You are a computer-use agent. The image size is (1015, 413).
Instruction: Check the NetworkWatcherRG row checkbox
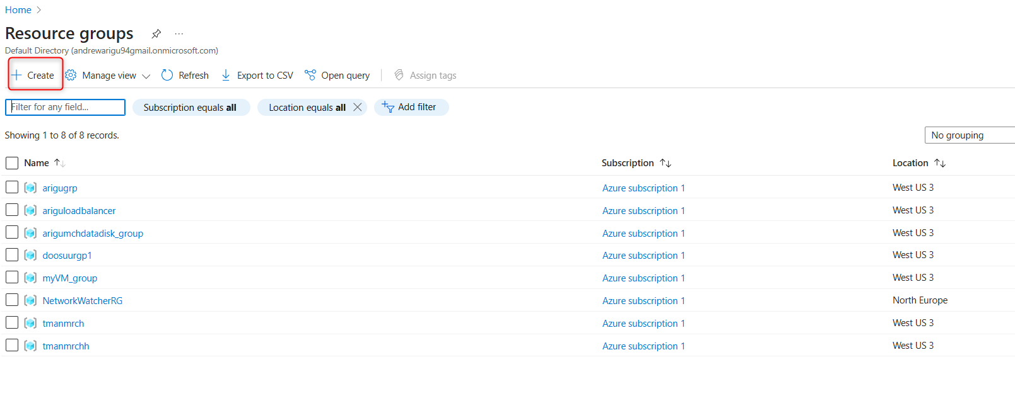tap(12, 300)
